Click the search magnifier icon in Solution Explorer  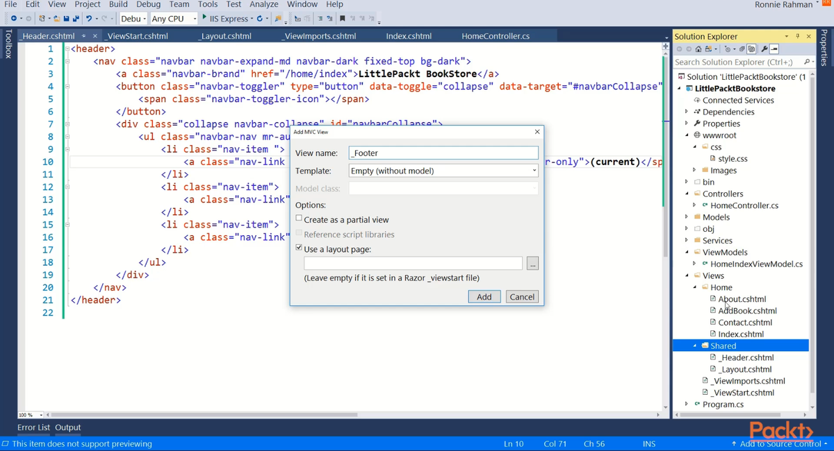806,62
